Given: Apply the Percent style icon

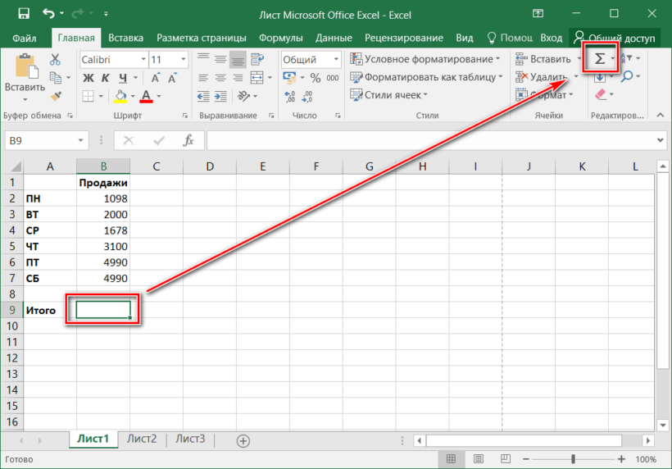Looking at the screenshot, I should click(316, 78).
